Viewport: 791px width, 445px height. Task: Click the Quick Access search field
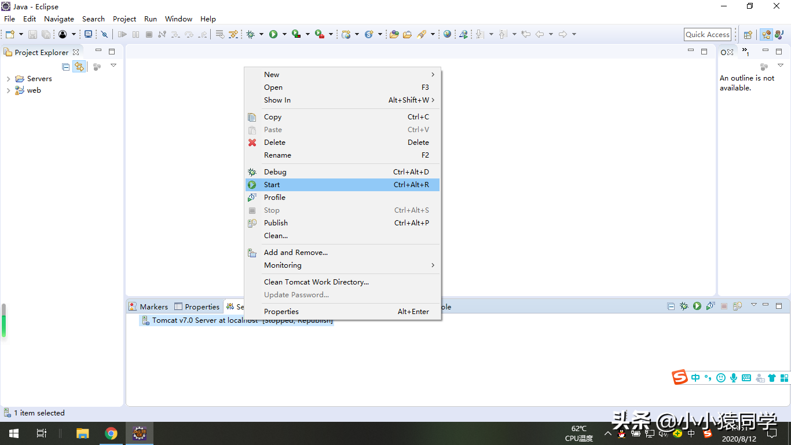coord(707,35)
